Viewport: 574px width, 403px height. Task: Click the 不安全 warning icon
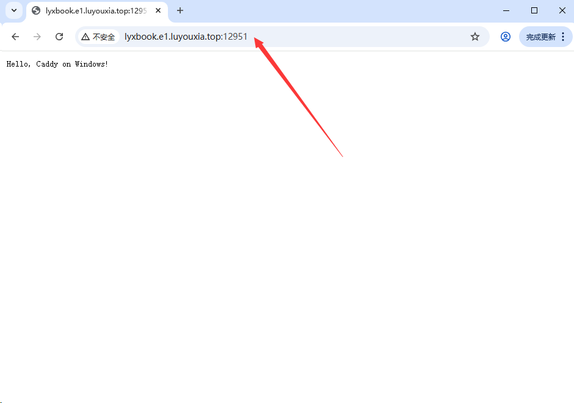[x=86, y=37]
